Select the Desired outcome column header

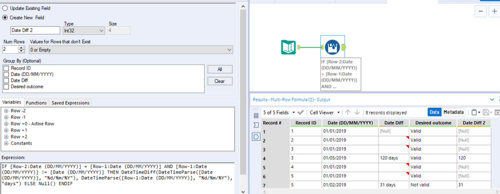click(x=433, y=122)
